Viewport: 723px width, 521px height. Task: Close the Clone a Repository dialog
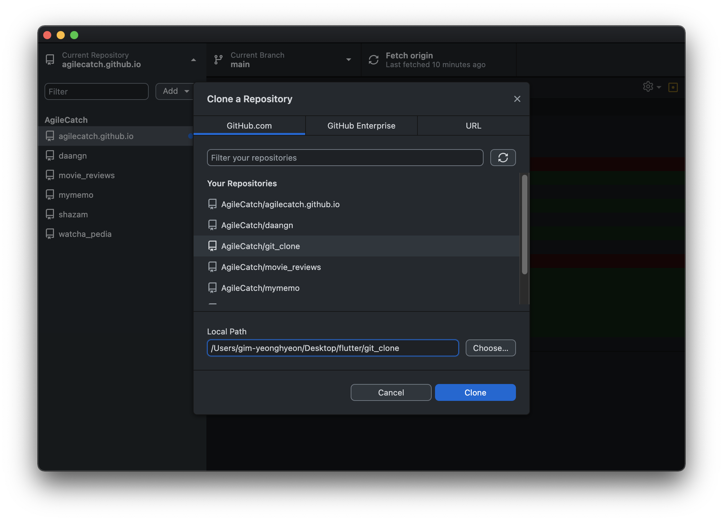tap(517, 99)
